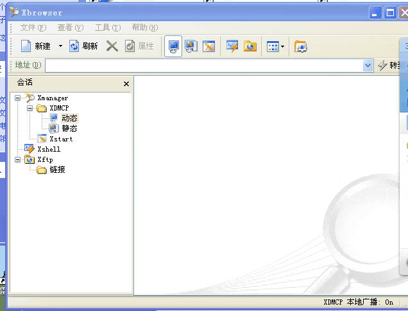Viewport: 408px width, 311px height.
Task: Click the folder options toolbar icon
Action: [300, 47]
